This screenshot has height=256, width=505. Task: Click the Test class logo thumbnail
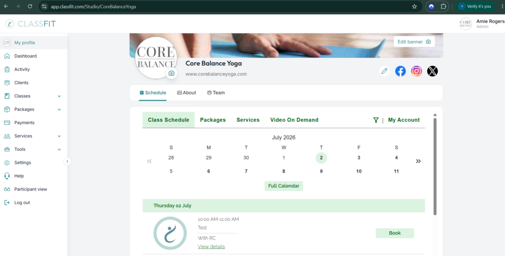(x=170, y=233)
